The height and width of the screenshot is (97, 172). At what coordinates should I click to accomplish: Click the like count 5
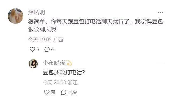click(x=38, y=49)
